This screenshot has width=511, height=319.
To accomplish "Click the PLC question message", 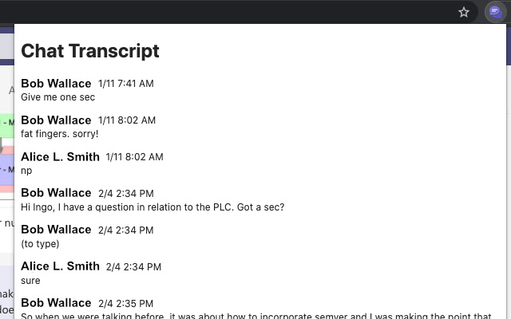I will pos(153,207).
